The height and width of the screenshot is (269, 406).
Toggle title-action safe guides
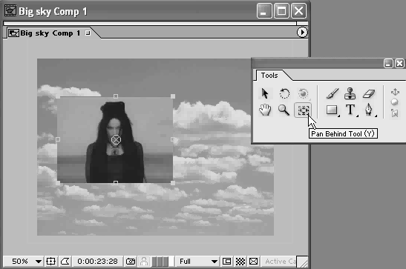point(50,262)
